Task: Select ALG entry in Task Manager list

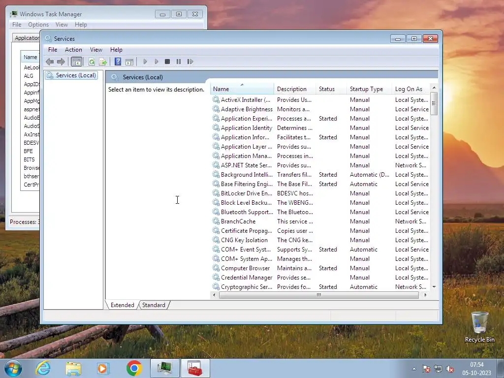Action: [28, 76]
